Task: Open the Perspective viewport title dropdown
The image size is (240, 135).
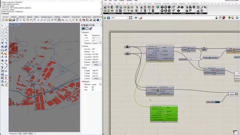Action: point(19,24)
